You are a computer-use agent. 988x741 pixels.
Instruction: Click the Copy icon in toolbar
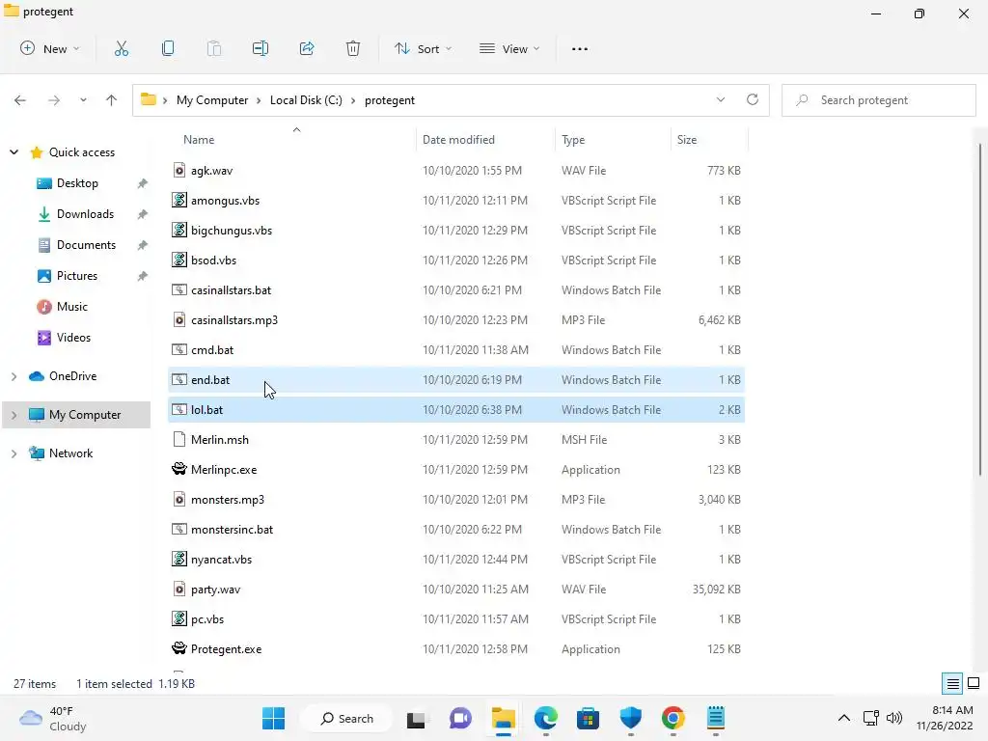tap(168, 48)
